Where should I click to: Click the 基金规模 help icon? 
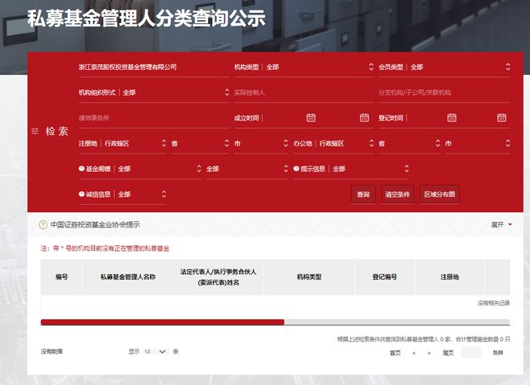[81, 169]
